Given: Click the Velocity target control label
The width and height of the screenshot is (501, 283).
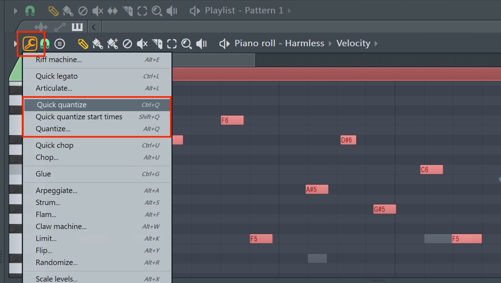Looking at the screenshot, I should (x=353, y=43).
